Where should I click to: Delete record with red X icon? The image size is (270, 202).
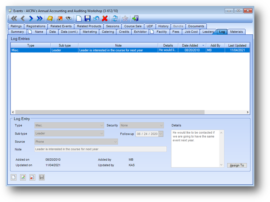[105, 19]
